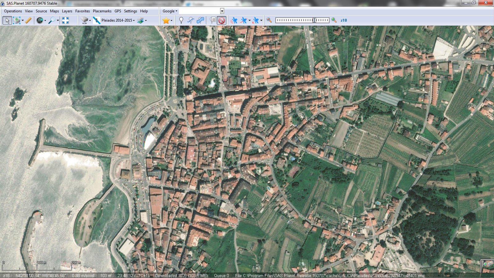Zoom in with the green magnifier

click(x=334, y=20)
